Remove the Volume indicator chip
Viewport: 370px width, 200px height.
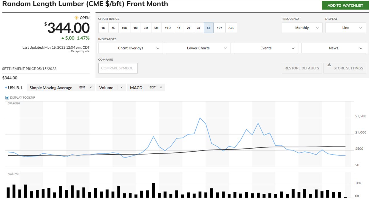coord(121,87)
